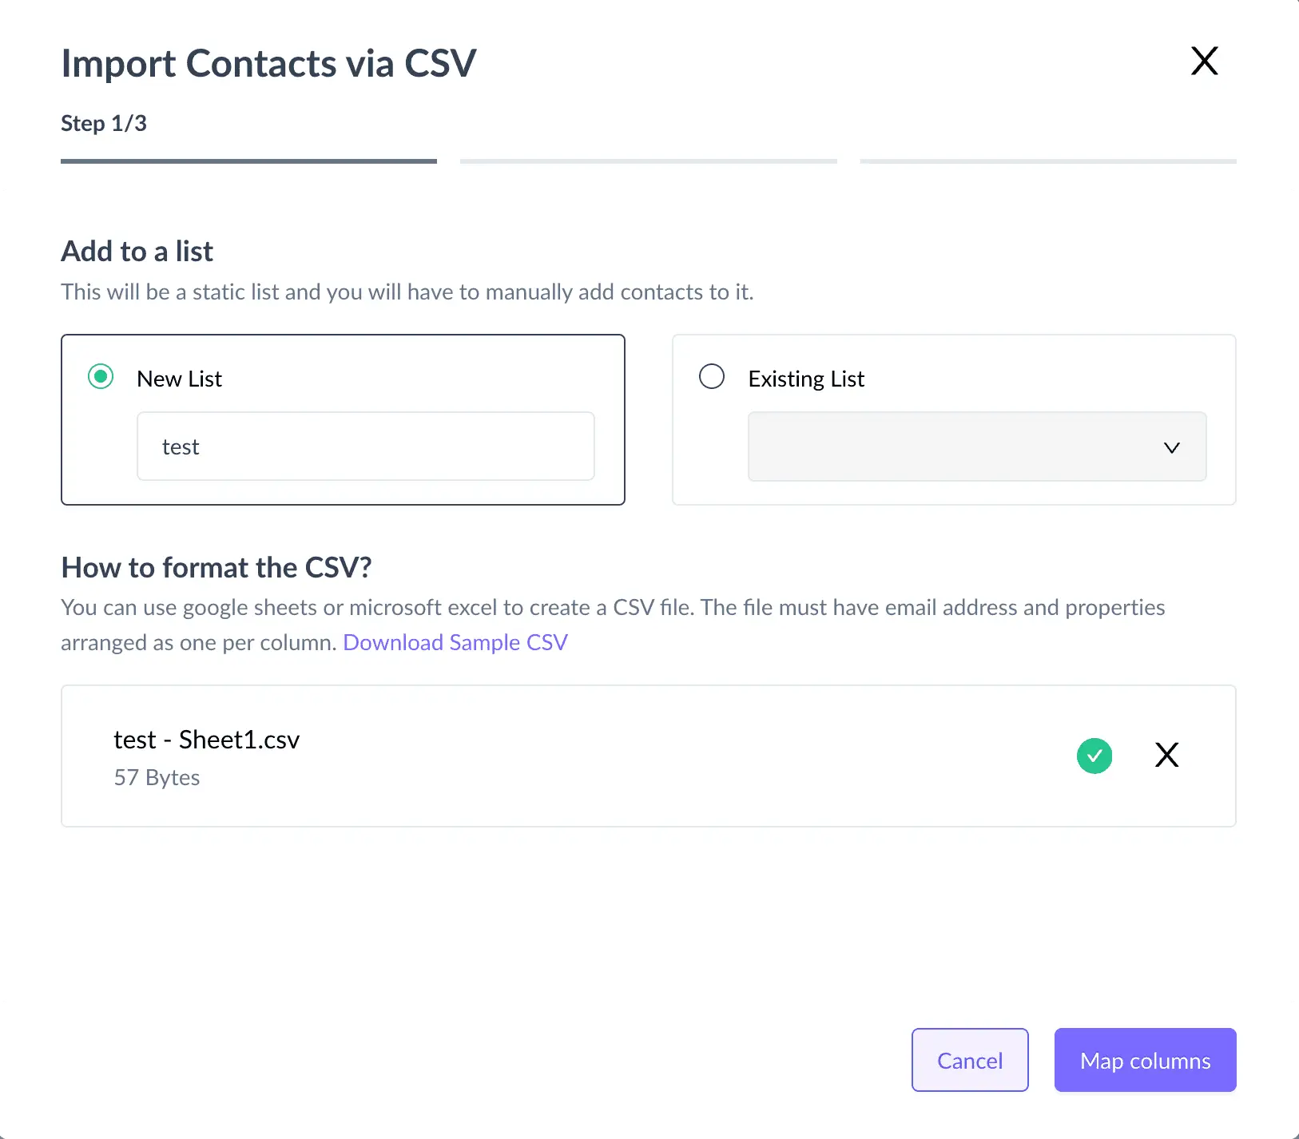
Task: Remove the uploaded test - Sheet1.csv file
Action: (x=1166, y=755)
